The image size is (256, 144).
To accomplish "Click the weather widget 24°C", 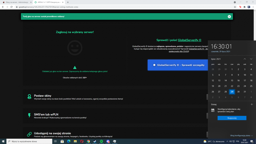I will tap(214, 141).
